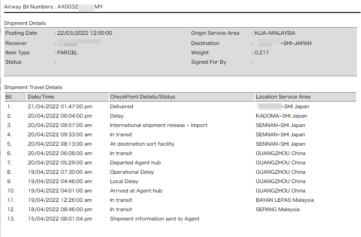Click the BAYAN LEPAS Malaysia location

[x=284, y=200]
